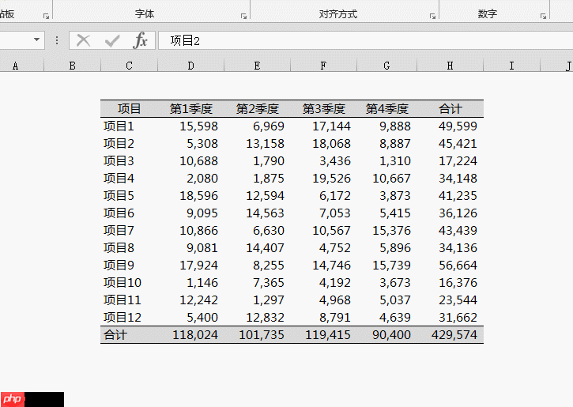Click the cell with value 5,896
The height and width of the screenshot is (407, 573).
(x=386, y=247)
